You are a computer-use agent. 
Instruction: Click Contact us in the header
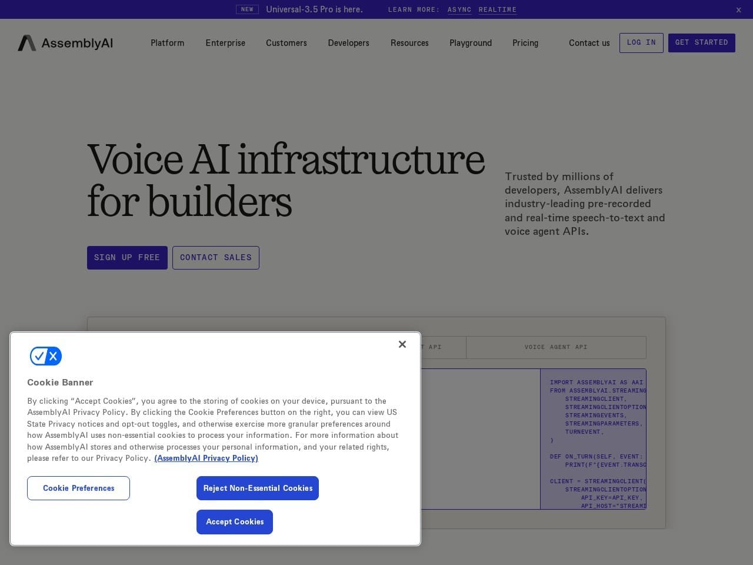pos(589,43)
